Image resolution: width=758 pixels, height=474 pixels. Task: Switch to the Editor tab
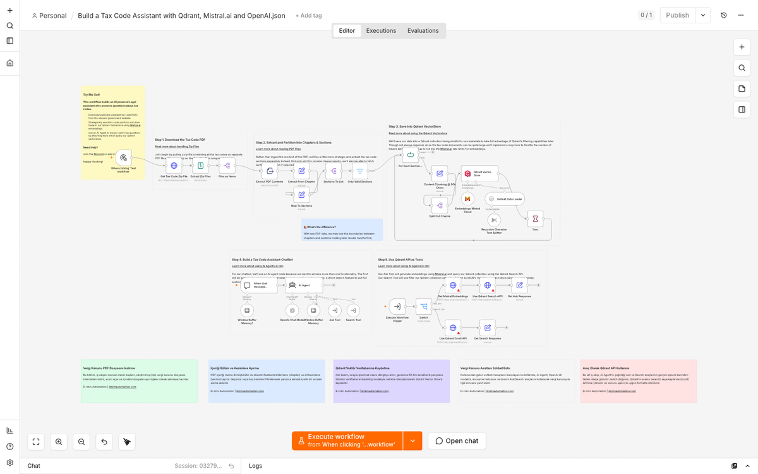click(347, 30)
